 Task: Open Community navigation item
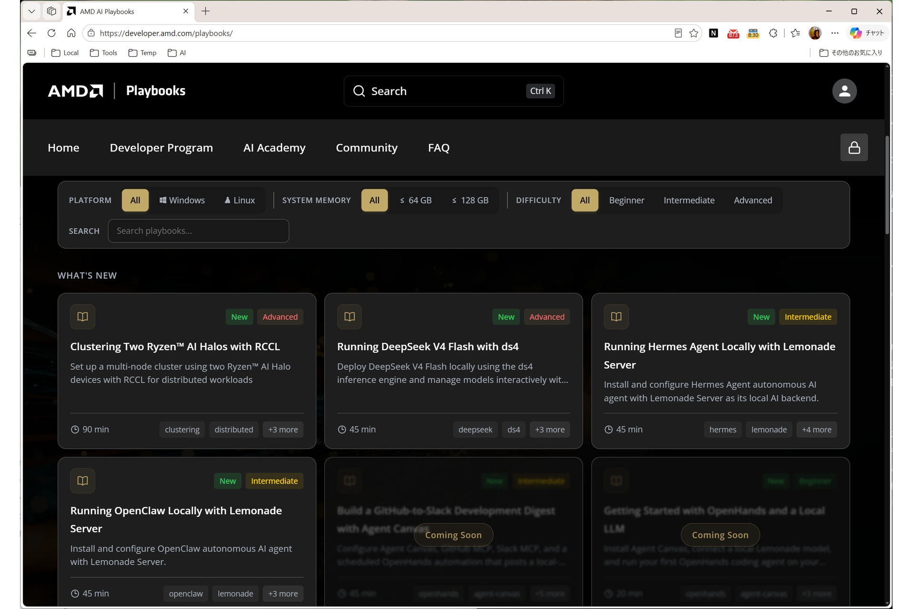tap(367, 148)
